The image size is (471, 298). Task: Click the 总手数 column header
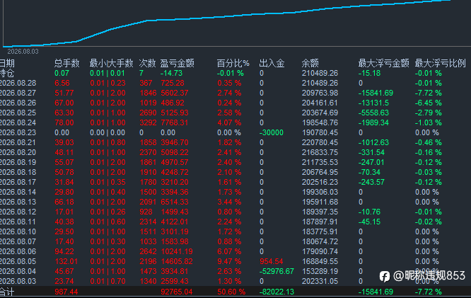pyautogui.click(x=66, y=63)
